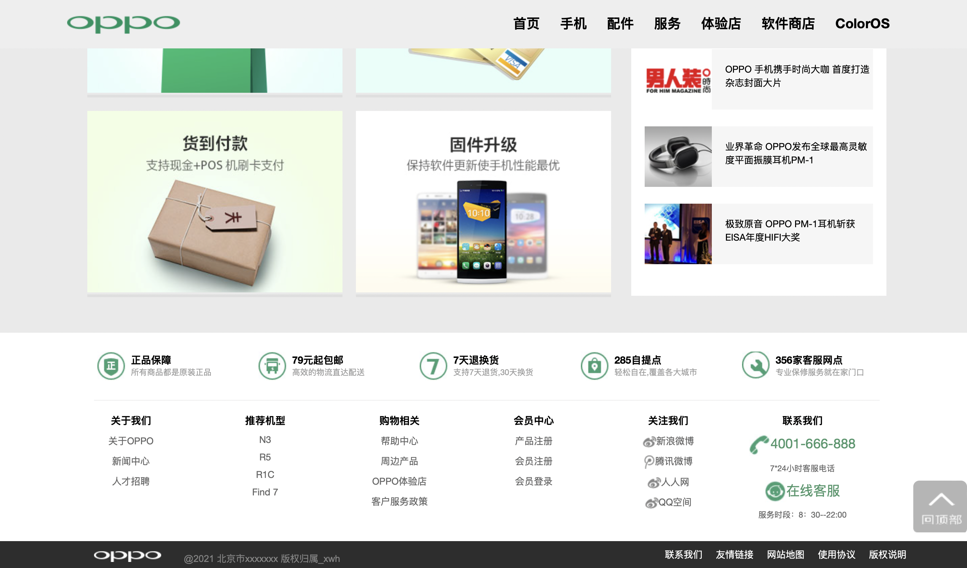Click the PM-1 headphones news thumbnail
Image resolution: width=967 pixels, height=568 pixels.
click(678, 156)
